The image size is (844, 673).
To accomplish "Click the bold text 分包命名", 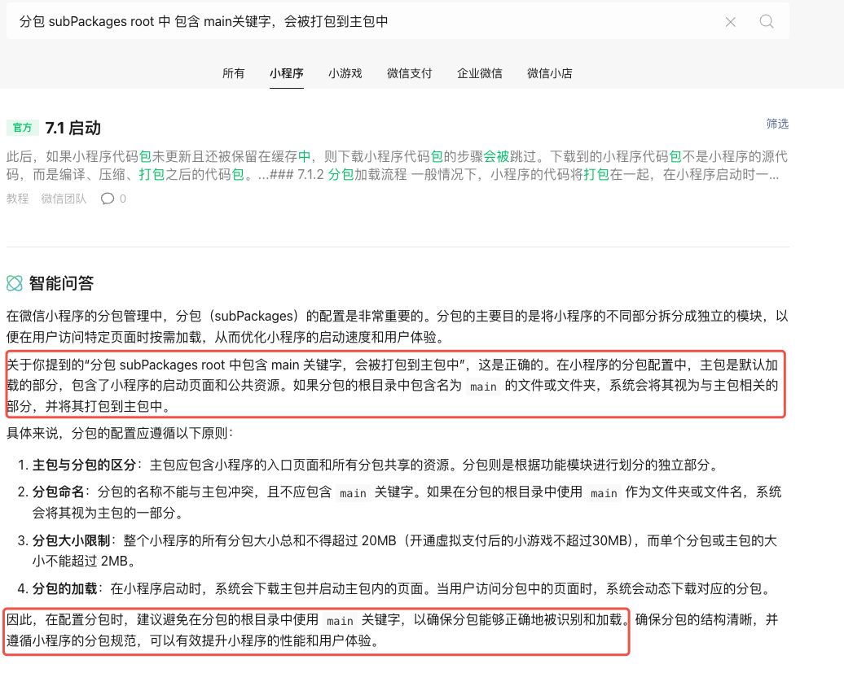I will coord(58,492).
